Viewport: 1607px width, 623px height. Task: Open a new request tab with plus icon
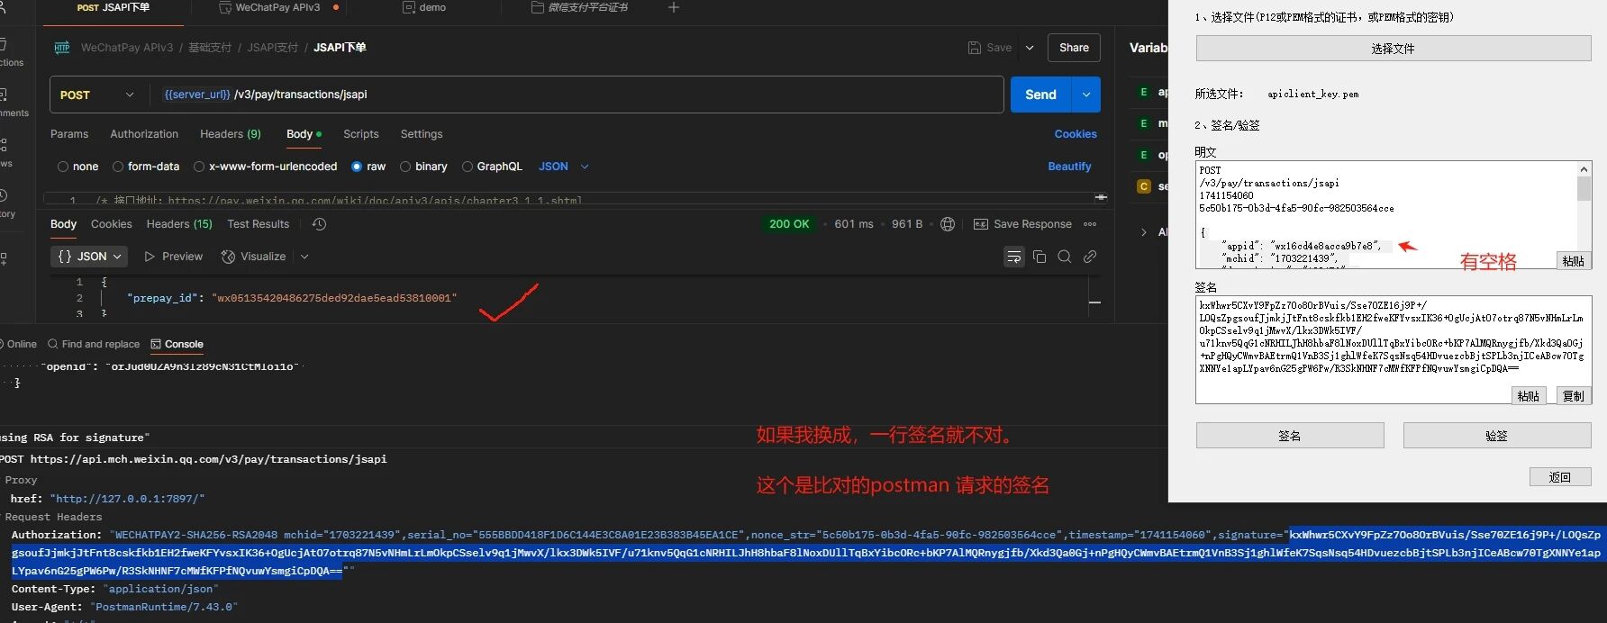(673, 7)
